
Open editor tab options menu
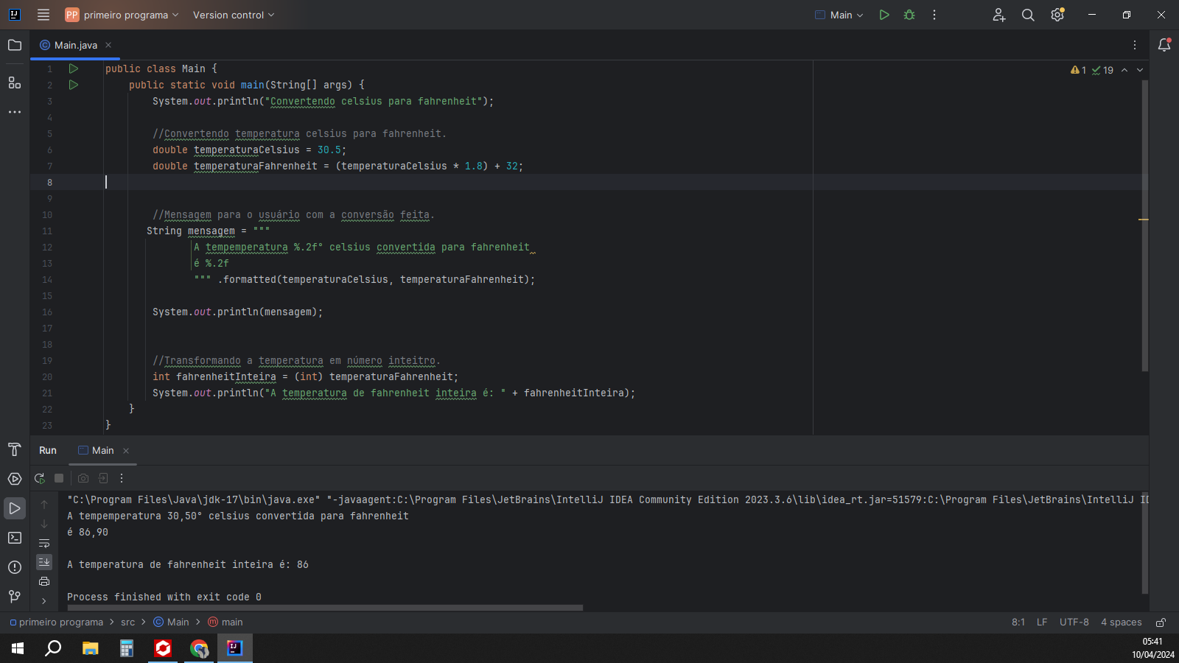[x=1135, y=45]
